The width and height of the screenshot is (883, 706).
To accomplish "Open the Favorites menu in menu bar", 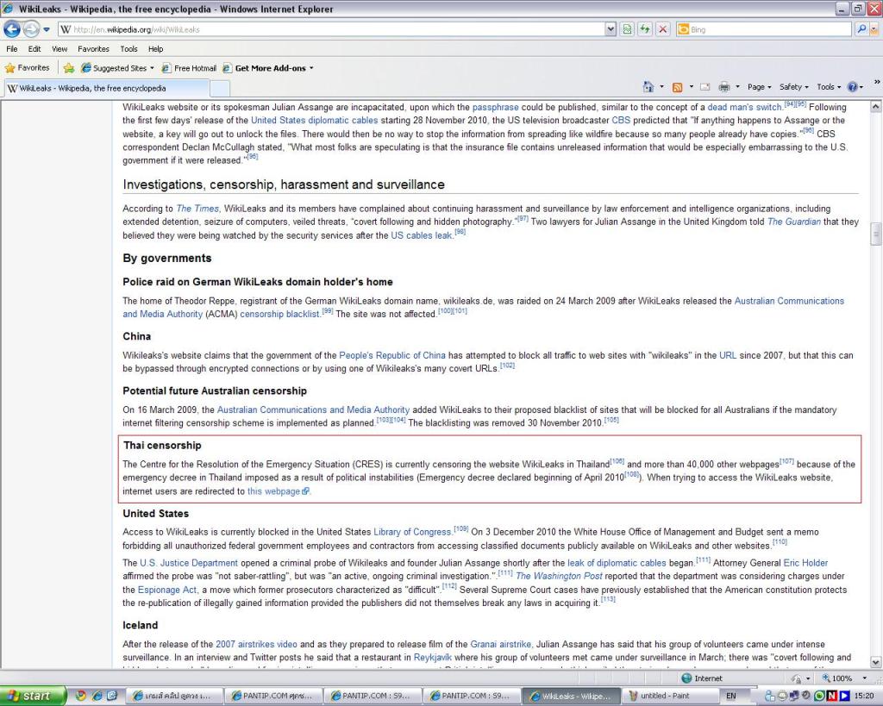I will pyautogui.click(x=93, y=49).
